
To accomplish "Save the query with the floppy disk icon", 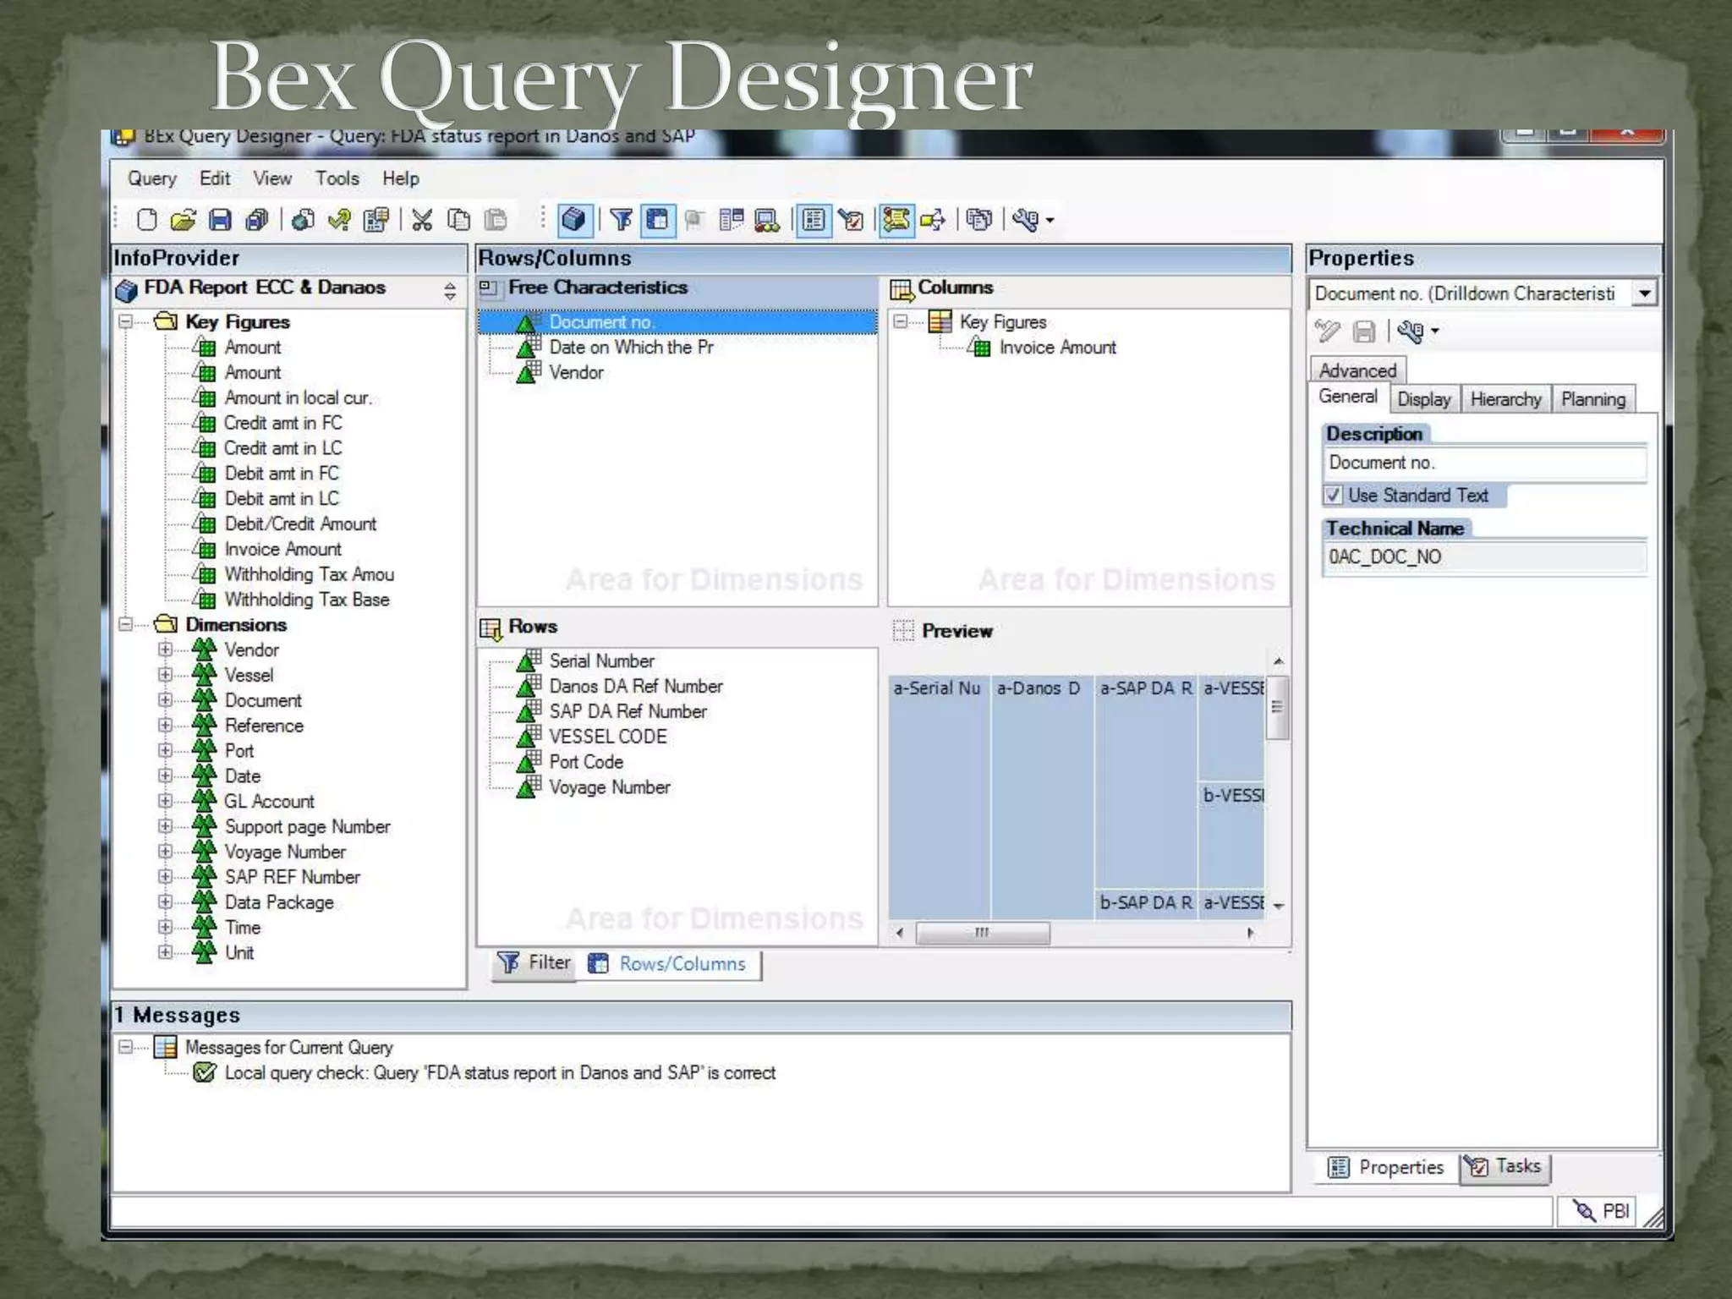I will point(220,220).
